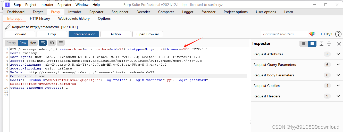Click the PHPSESSID cookie value
This screenshot has width=343, height=132.
[x=74, y=80]
